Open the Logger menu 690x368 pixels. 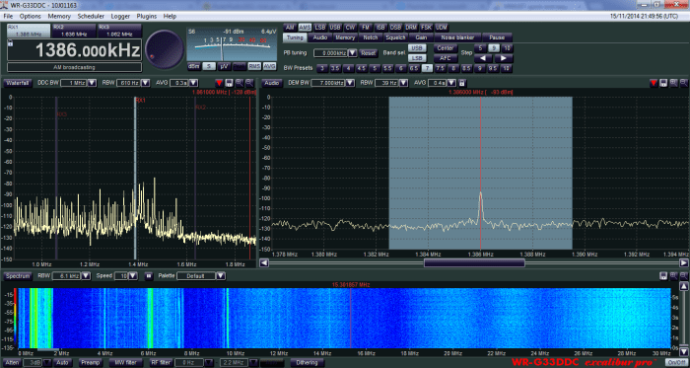(120, 17)
